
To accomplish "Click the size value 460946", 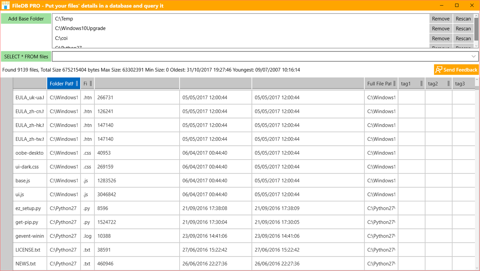I will point(105,264).
